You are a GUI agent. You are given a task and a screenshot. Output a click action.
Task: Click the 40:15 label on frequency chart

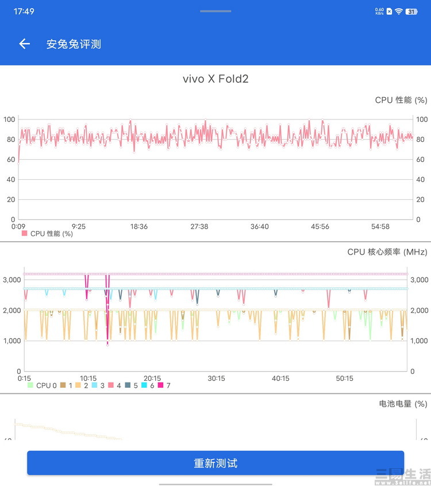click(x=280, y=378)
